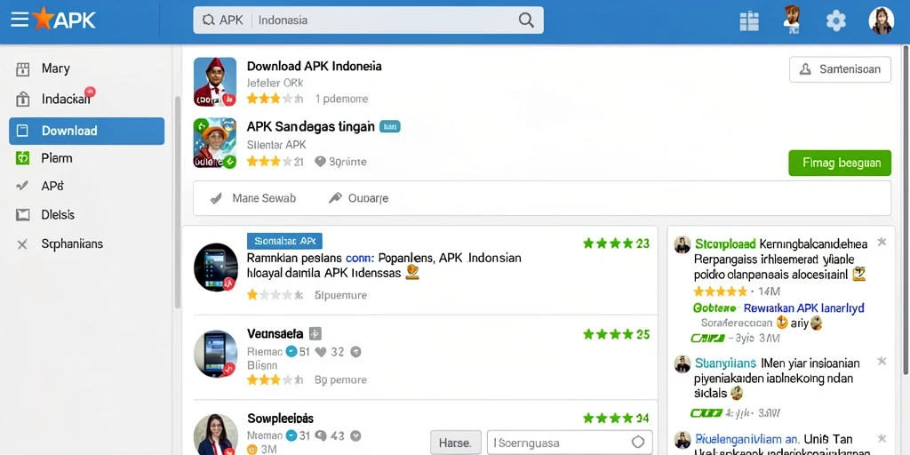
Task: Click the Indackan sidebar gift icon
Action: [22, 100]
